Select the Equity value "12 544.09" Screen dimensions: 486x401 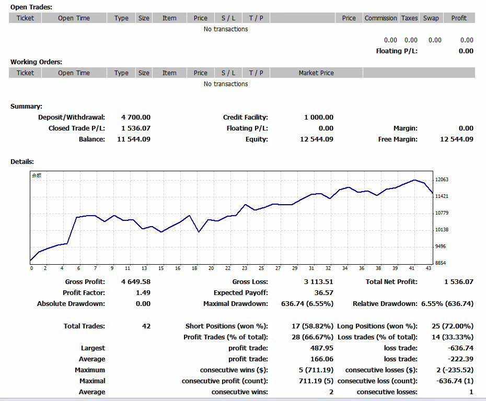tap(317, 139)
